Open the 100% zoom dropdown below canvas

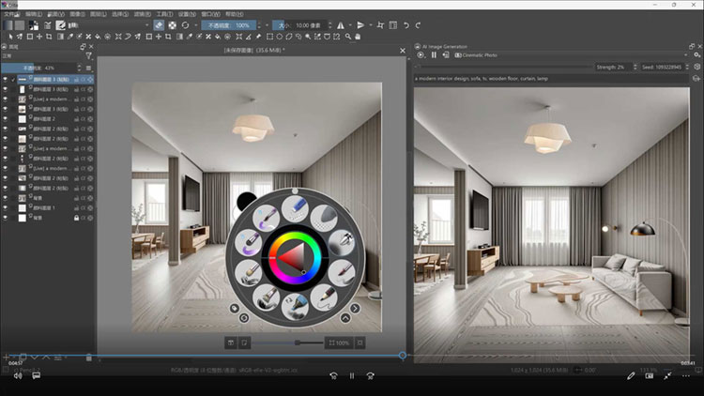(339, 343)
